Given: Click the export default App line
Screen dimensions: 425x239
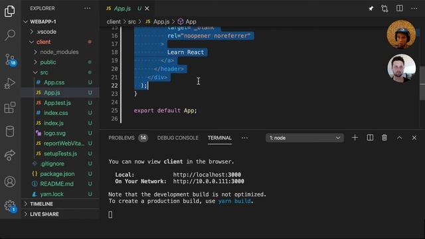Looking at the screenshot, I should pos(165,111).
